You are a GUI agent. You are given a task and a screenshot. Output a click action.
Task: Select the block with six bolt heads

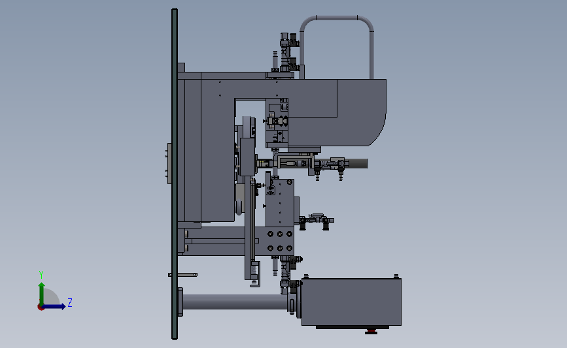279,241
